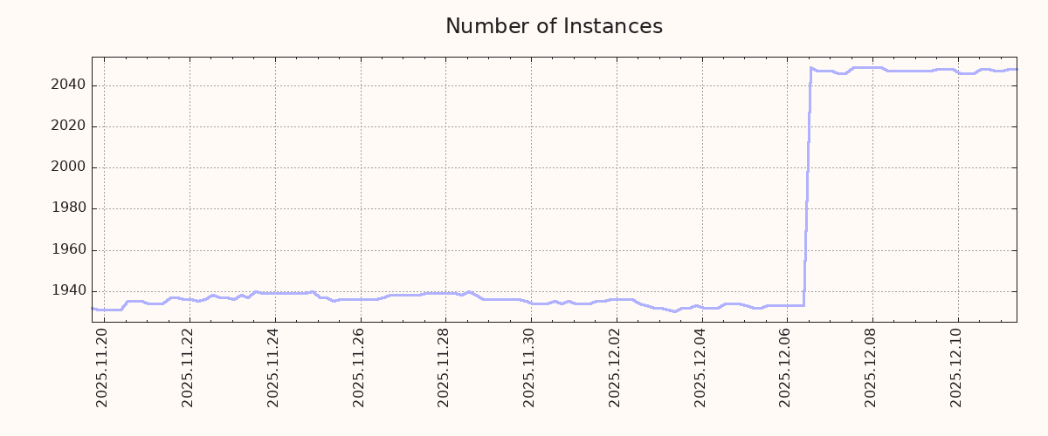Pick the 2025.11.26 x-axis date
The image size is (1048, 436).
pyautogui.click(x=359, y=367)
